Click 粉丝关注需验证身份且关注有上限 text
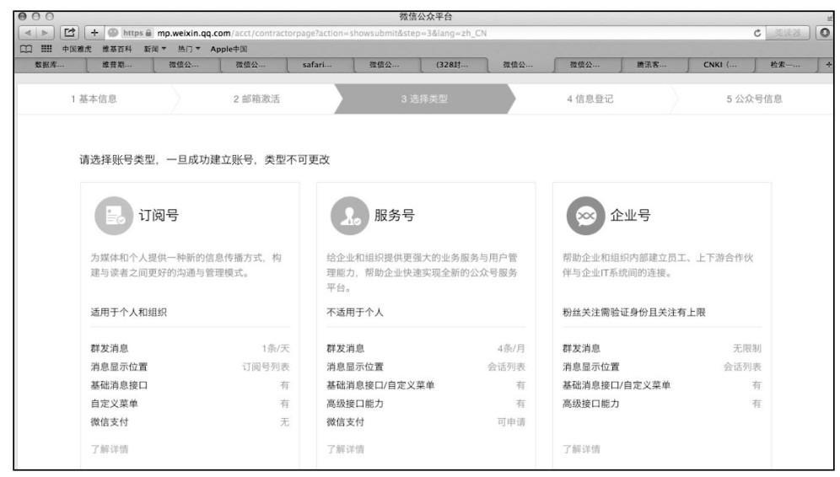840x477 pixels. [633, 312]
